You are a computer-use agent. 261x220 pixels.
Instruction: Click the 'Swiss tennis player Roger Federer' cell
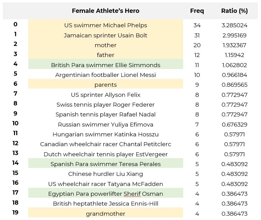[106, 104]
